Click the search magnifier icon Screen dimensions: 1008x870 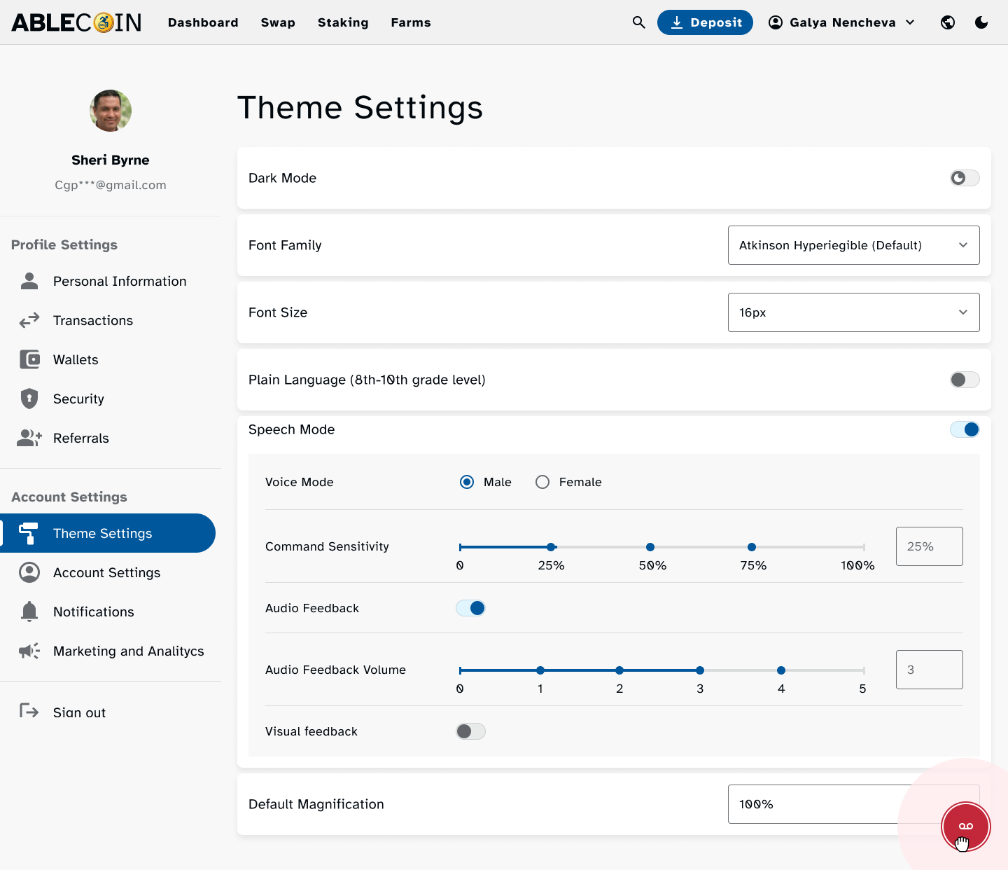coord(638,22)
